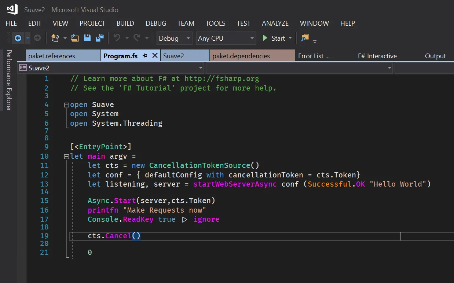Image resolution: width=454 pixels, height=283 pixels.
Task: Click the Save All icon
Action: click(99, 38)
